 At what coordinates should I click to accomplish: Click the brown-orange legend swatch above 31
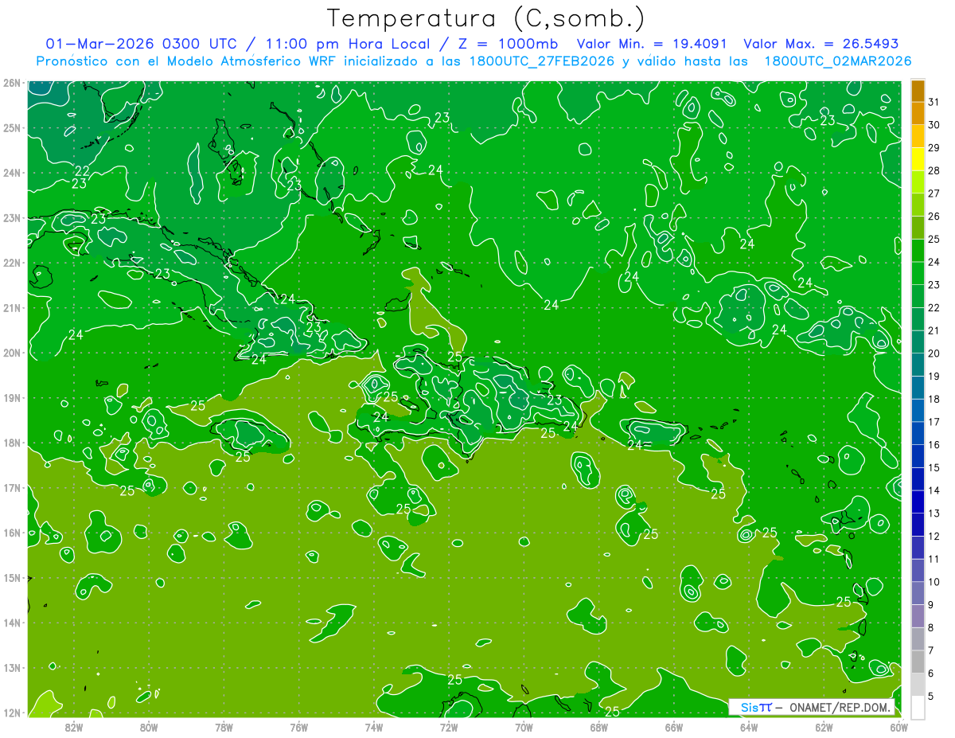[x=918, y=92]
